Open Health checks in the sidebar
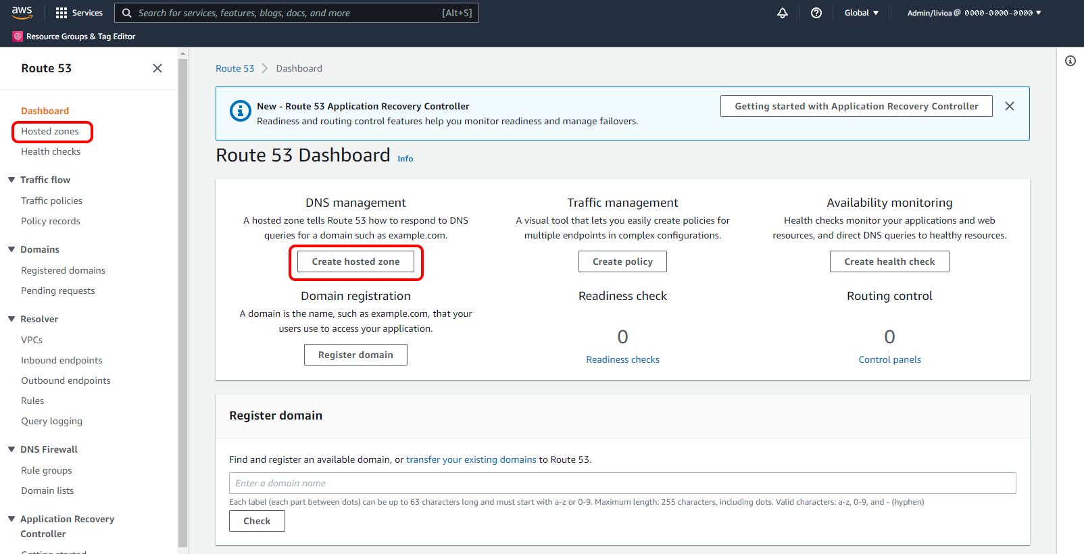 point(51,151)
